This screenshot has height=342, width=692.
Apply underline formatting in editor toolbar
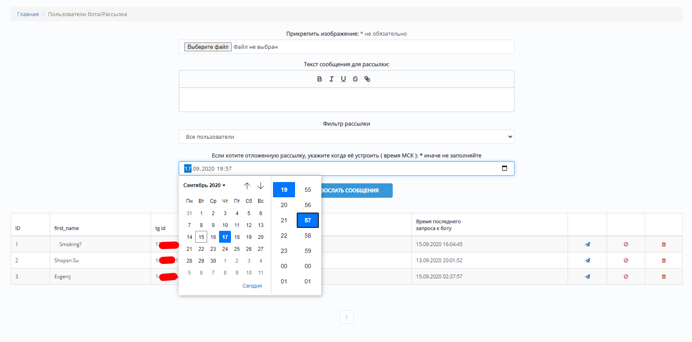tap(343, 79)
